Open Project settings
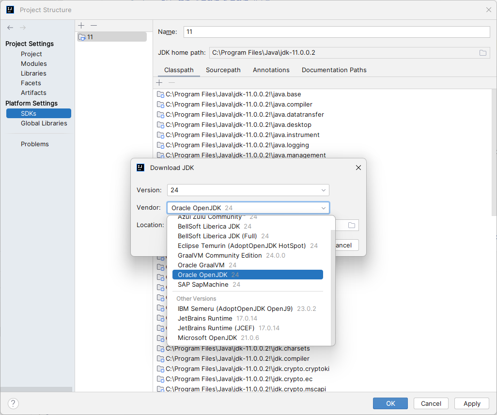This screenshot has width=497, height=415. coord(31,54)
